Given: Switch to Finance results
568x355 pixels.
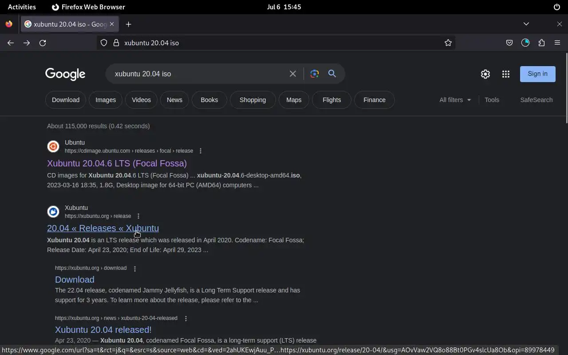Looking at the screenshot, I should click(375, 100).
